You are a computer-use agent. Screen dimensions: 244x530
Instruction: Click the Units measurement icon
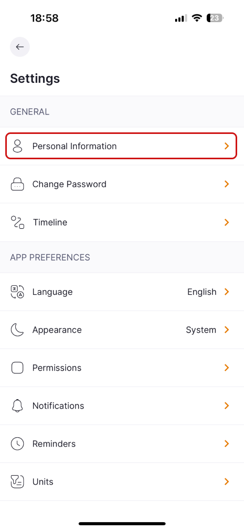pyautogui.click(x=17, y=481)
